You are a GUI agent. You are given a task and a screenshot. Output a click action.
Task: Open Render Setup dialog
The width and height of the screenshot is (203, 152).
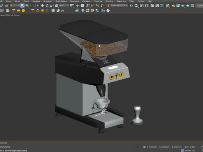coord(173,5)
